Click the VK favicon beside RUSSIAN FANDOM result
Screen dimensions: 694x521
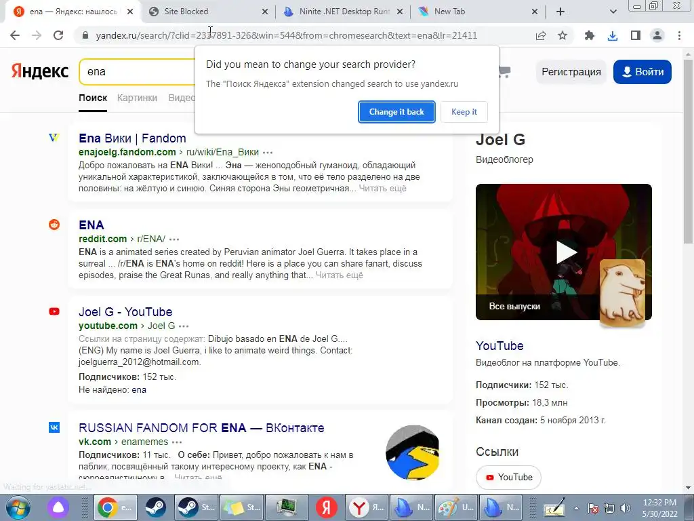(x=54, y=427)
